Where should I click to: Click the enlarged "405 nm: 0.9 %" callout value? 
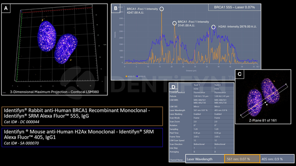pos(272,159)
